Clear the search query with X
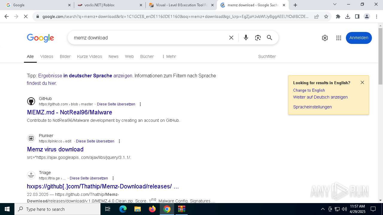This screenshot has width=383, height=215. (x=231, y=38)
